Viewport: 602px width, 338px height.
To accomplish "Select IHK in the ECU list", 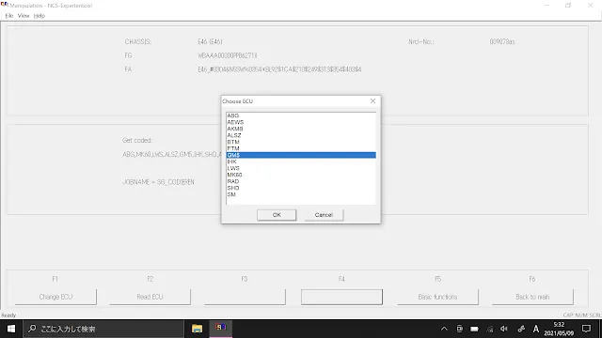I will coord(301,161).
